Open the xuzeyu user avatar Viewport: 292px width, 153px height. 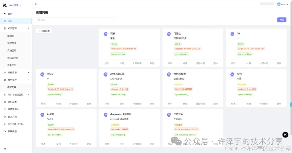[278, 4]
